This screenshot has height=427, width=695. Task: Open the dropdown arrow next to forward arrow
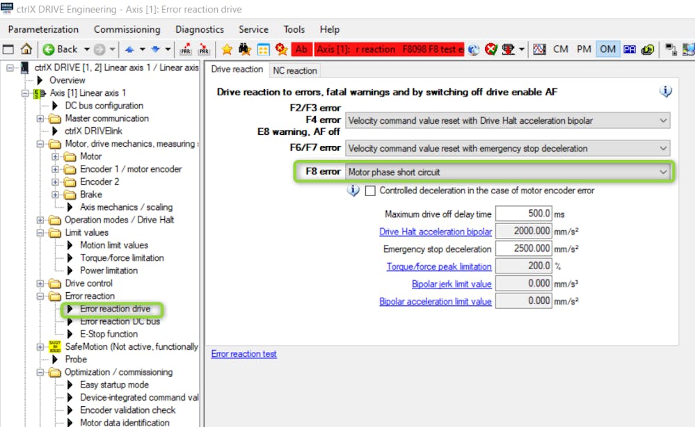pos(113,49)
